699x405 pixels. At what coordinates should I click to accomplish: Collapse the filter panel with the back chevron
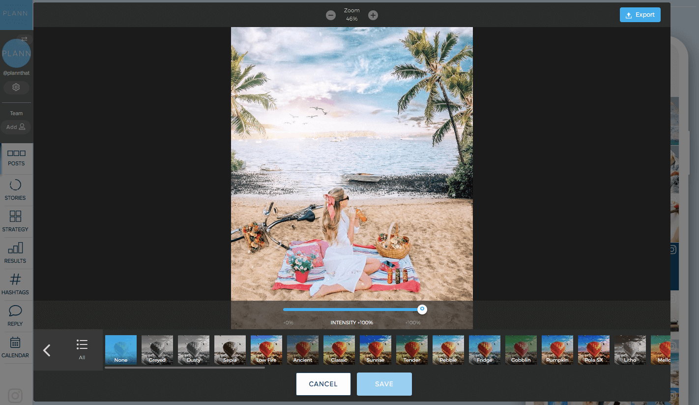pos(47,350)
